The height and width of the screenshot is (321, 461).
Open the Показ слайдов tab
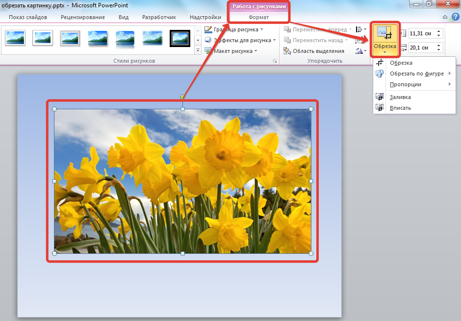click(x=28, y=17)
